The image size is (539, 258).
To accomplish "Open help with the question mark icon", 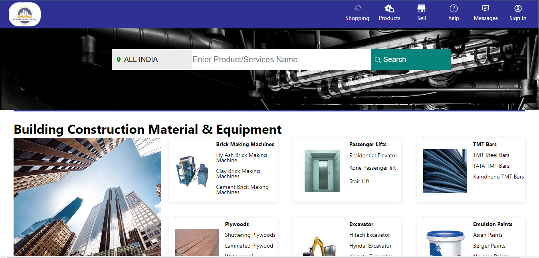I will [454, 8].
